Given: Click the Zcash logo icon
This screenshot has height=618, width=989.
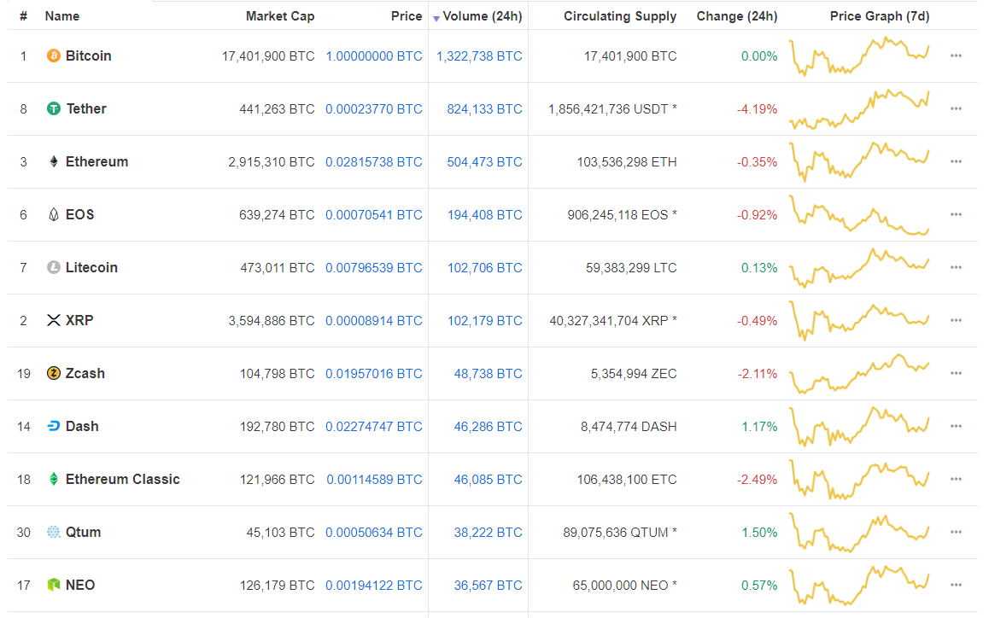Looking at the screenshot, I should coord(54,374).
